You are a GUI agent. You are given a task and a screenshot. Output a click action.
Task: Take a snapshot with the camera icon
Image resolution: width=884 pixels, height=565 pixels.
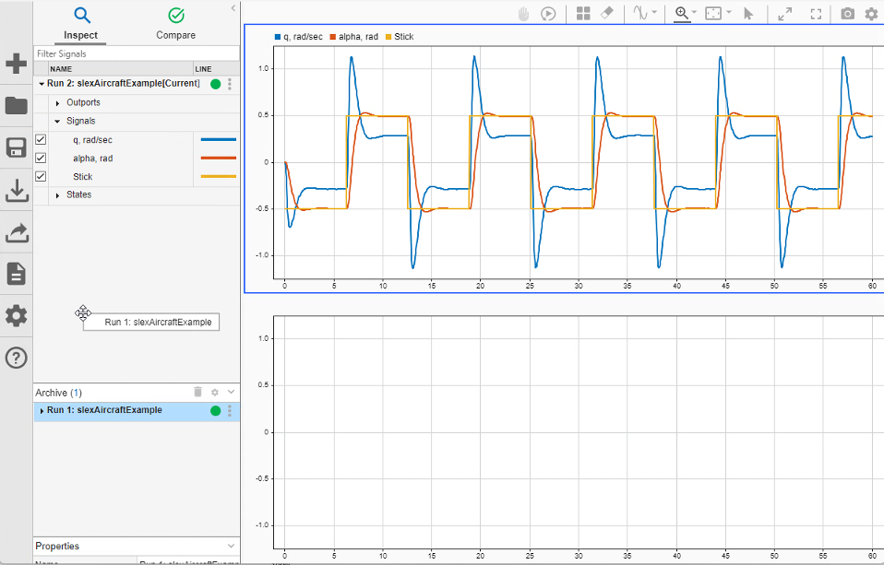coord(847,14)
